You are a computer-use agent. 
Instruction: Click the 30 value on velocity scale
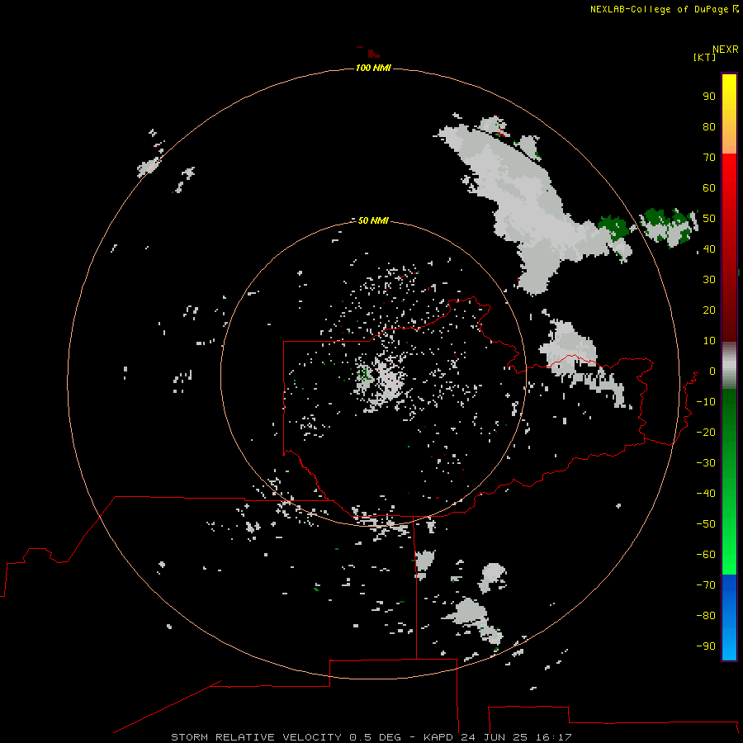(709, 280)
